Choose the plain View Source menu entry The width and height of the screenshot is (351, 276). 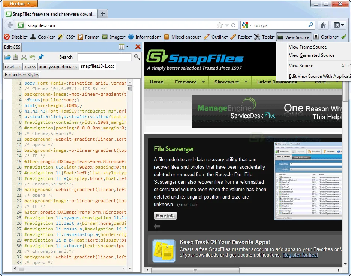(301, 66)
